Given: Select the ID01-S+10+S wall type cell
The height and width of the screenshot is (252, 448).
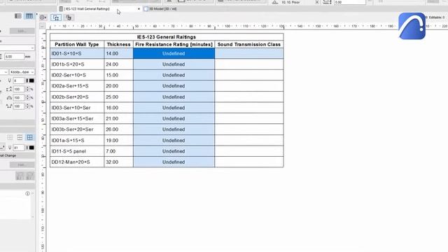Looking at the screenshot, I should click(77, 53).
